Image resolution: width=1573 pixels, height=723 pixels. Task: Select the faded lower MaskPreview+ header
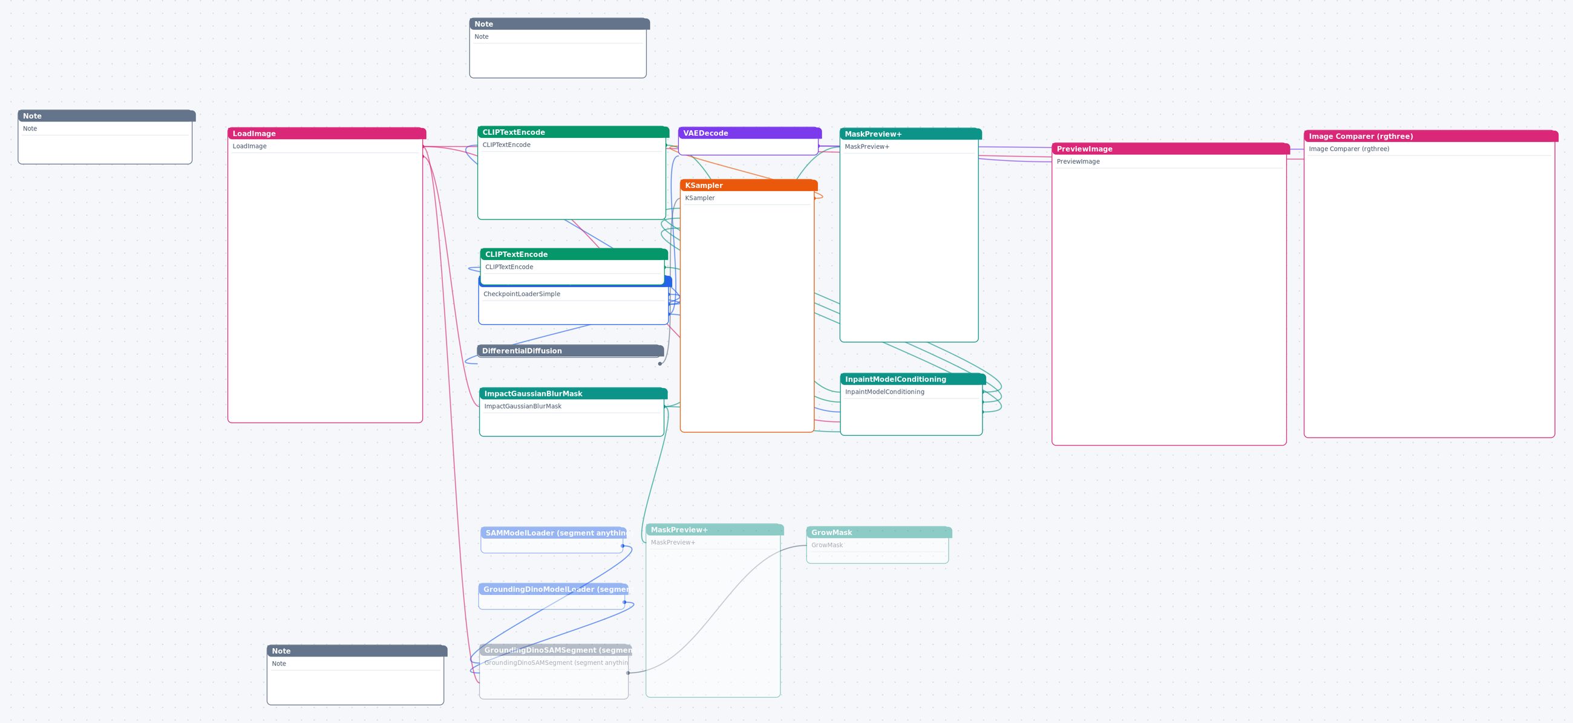coord(715,530)
